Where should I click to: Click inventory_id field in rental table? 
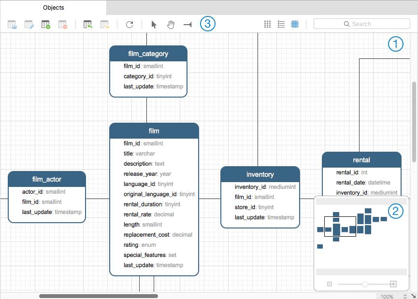[x=367, y=192]
